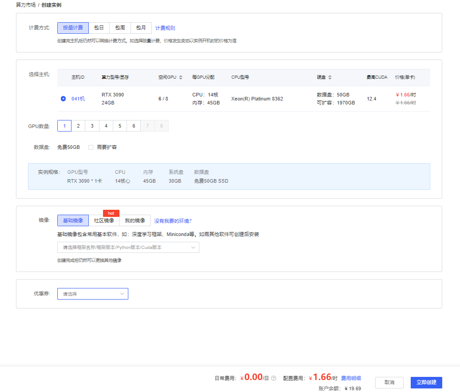Set GPU数量 to 5

pyautogui.click(x=120, y=126)
